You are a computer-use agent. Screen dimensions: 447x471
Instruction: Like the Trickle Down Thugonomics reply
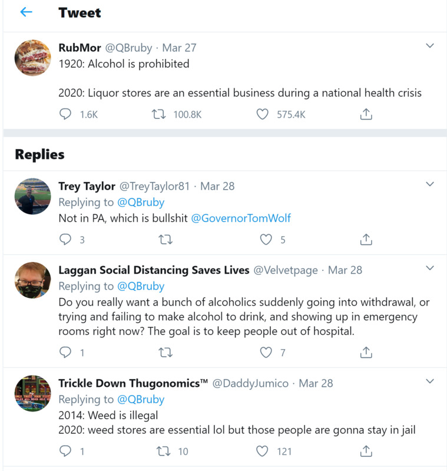pos(263,452)
